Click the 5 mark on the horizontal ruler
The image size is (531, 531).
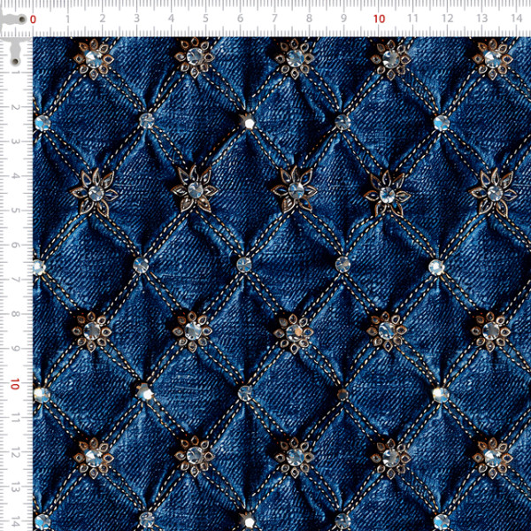[205, 19]
